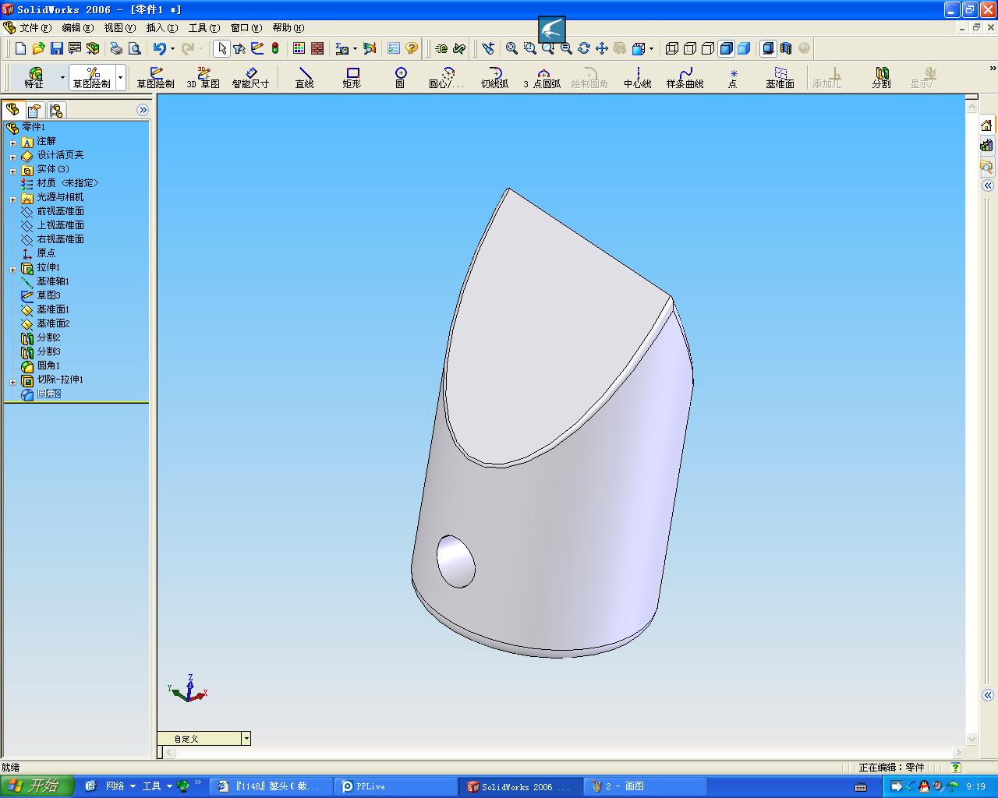The image size is (998, 798).
Task: Open the 工具 menu in menu bar
Action: [203, 28]
